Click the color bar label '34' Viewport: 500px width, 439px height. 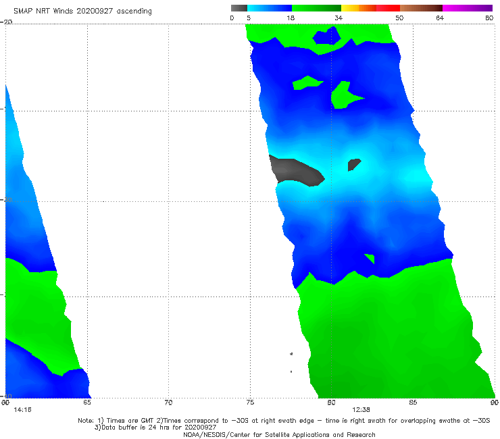pos(339,18)
